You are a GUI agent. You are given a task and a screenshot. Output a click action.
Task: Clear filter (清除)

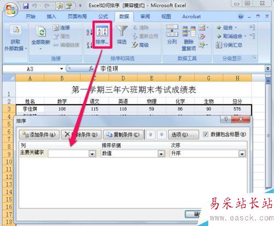click(141, 27)
